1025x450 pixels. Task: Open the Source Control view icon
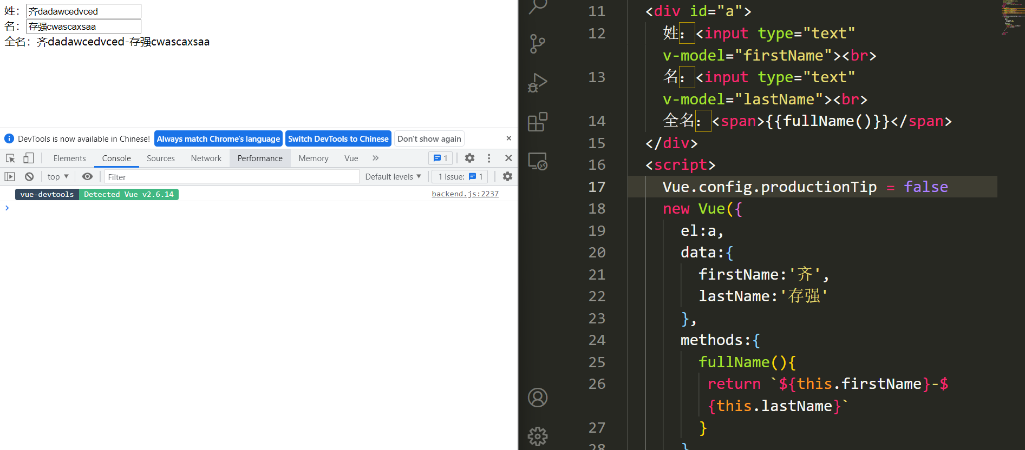(537, 44)
